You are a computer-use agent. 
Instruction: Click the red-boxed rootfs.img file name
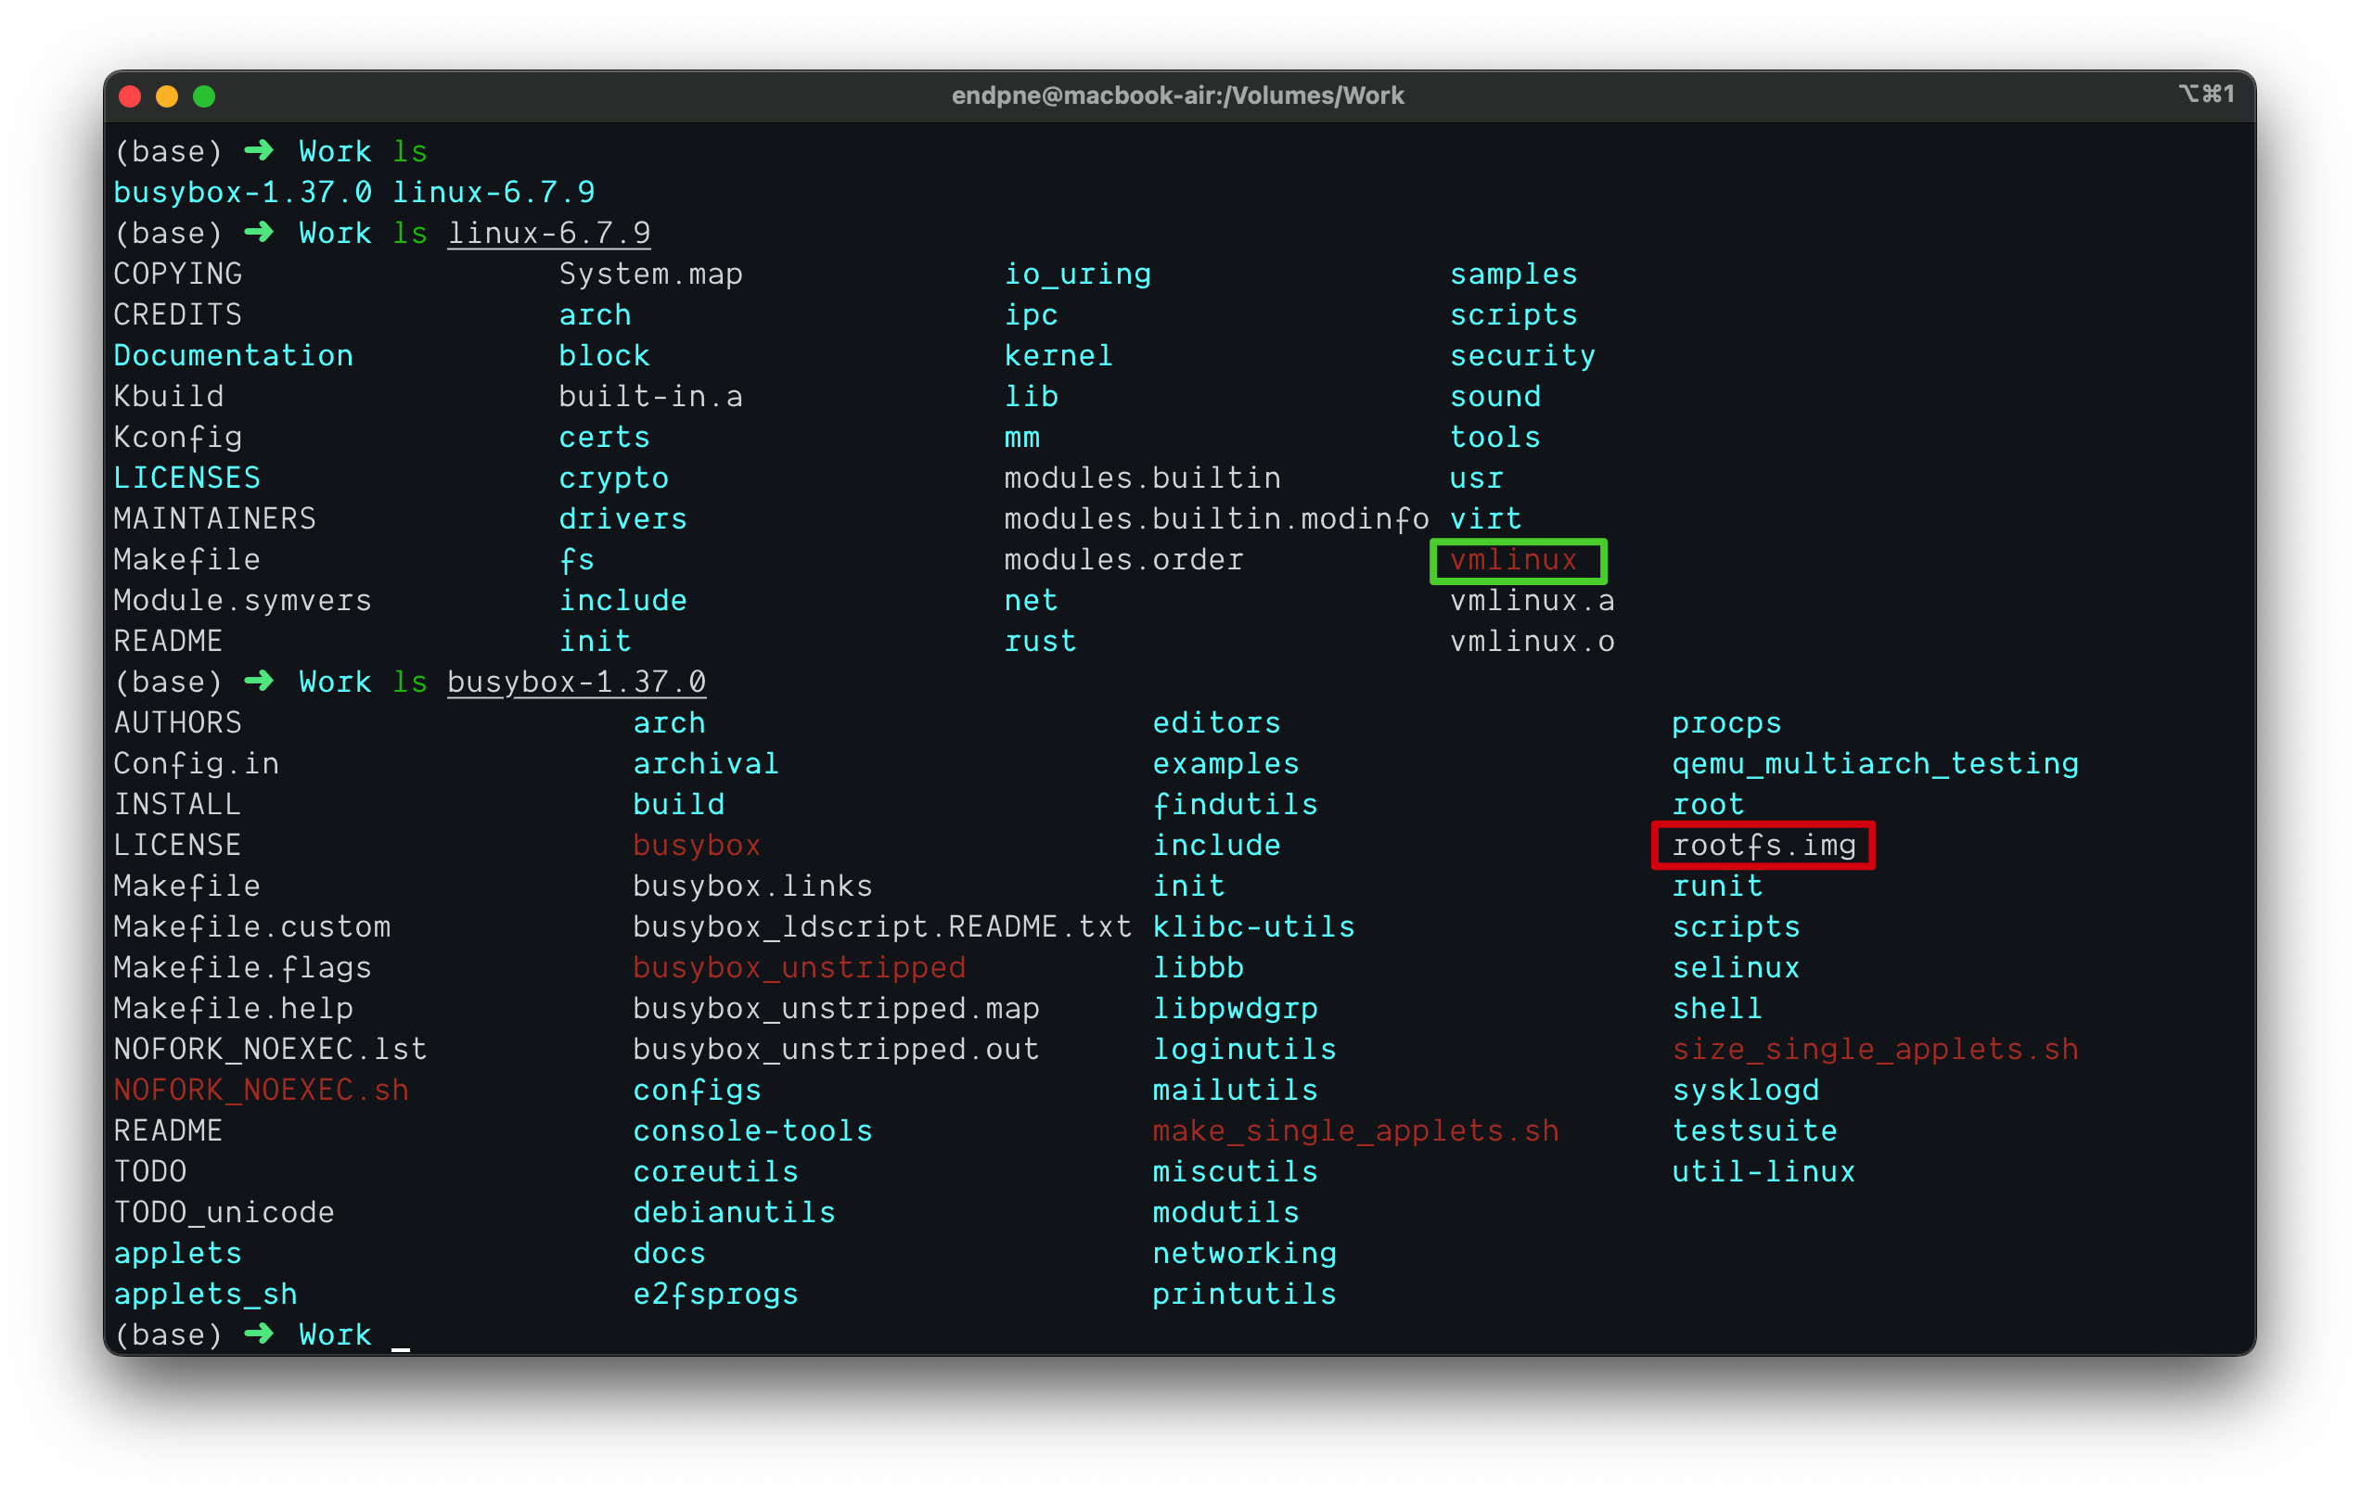coord(1764,846)
